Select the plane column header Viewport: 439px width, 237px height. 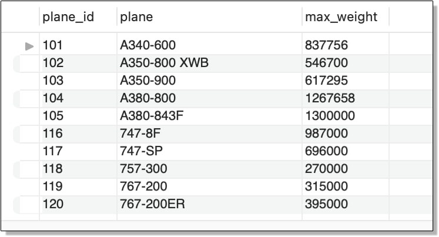click(209, 17)
